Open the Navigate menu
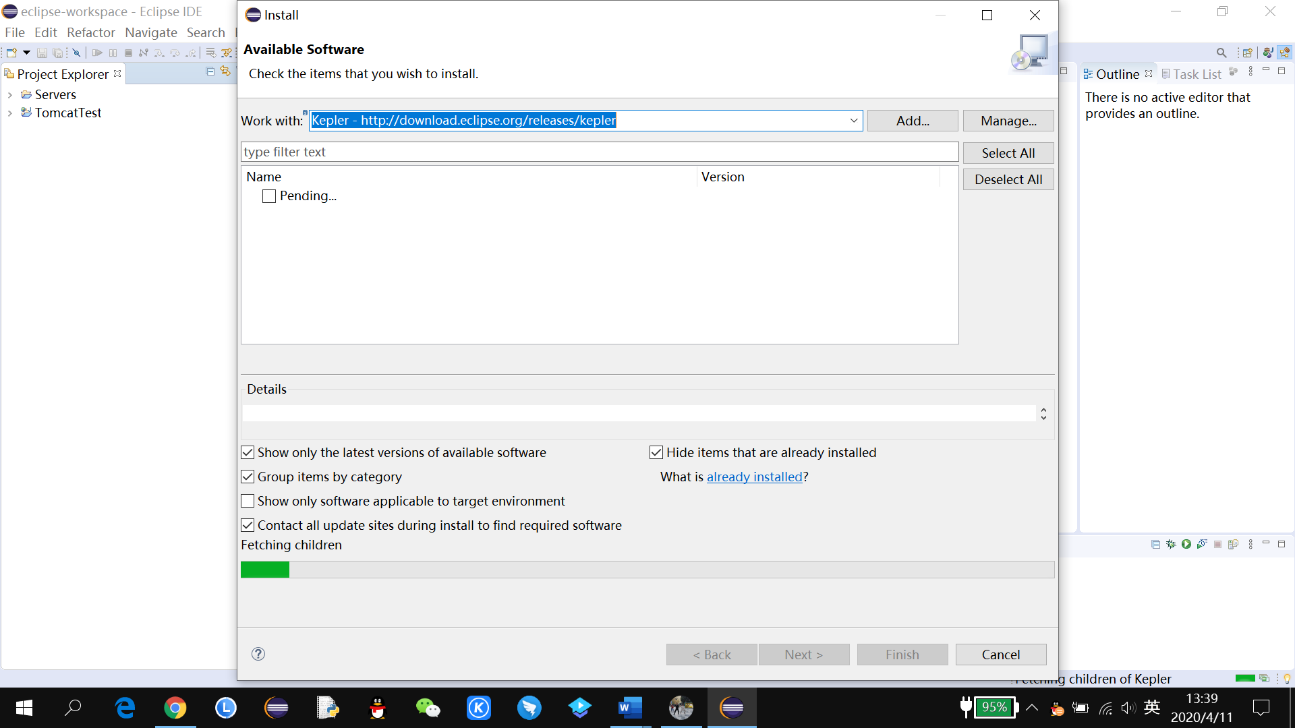1295x728 pixels. (x=151, y=32)
